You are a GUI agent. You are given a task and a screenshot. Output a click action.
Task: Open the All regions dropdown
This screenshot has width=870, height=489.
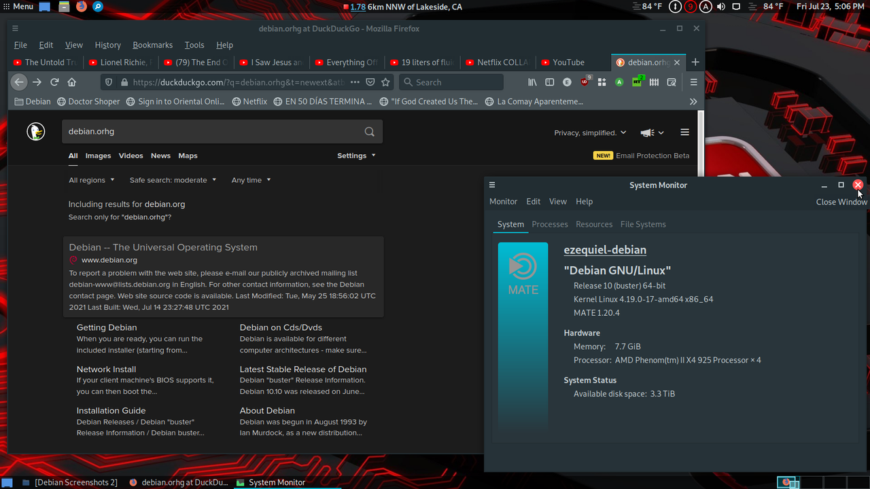(91, 180)
